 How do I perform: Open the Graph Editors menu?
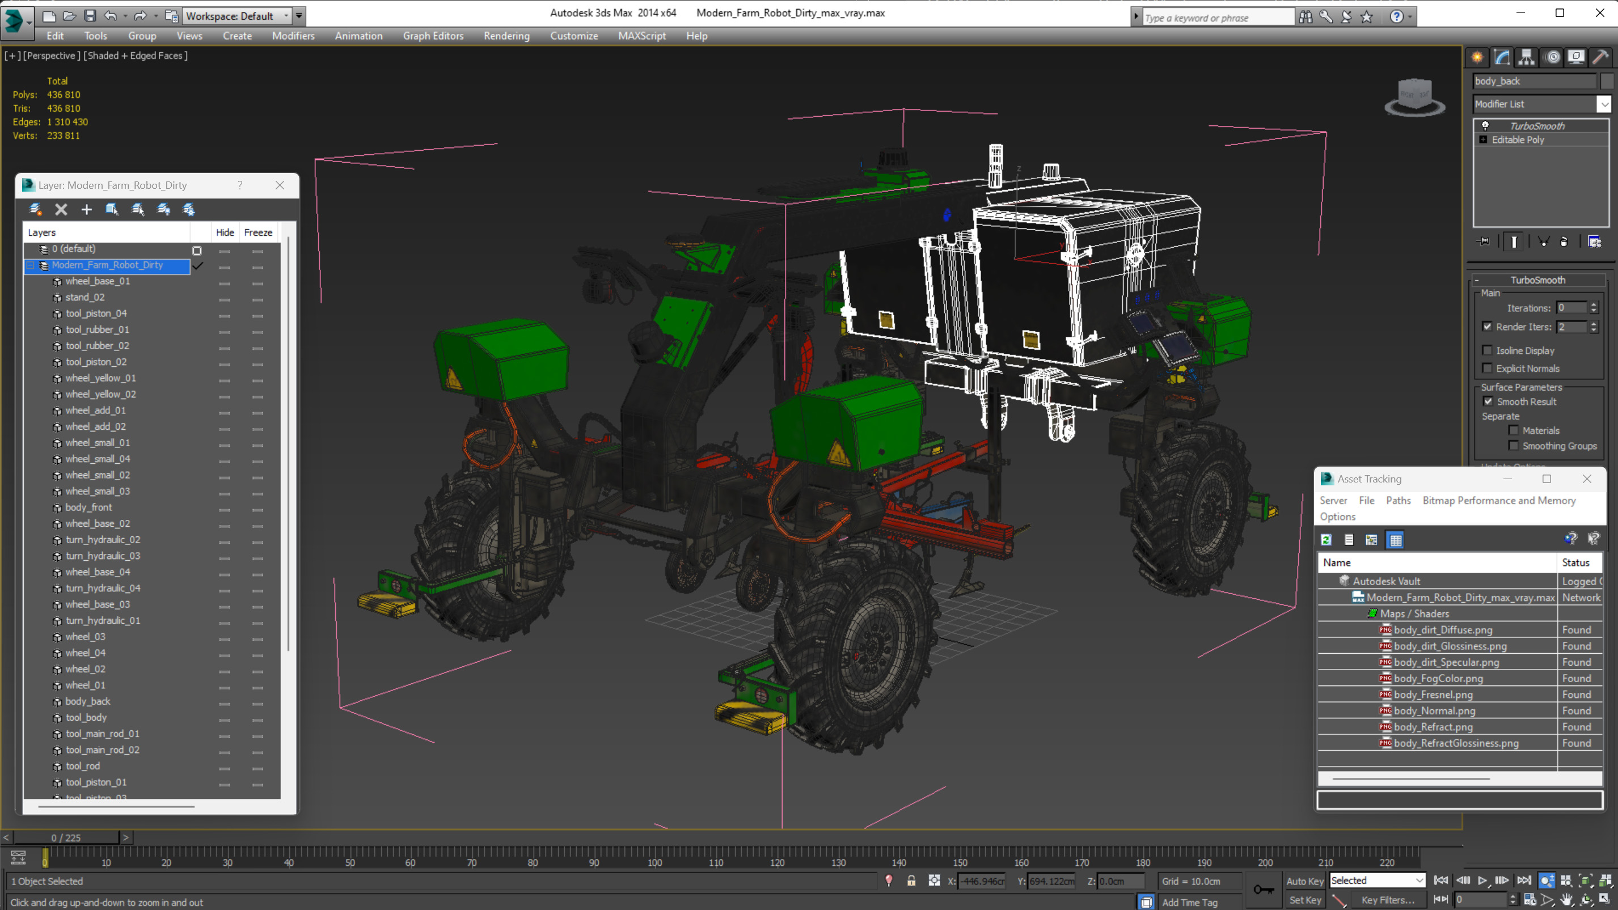point(433,36)
